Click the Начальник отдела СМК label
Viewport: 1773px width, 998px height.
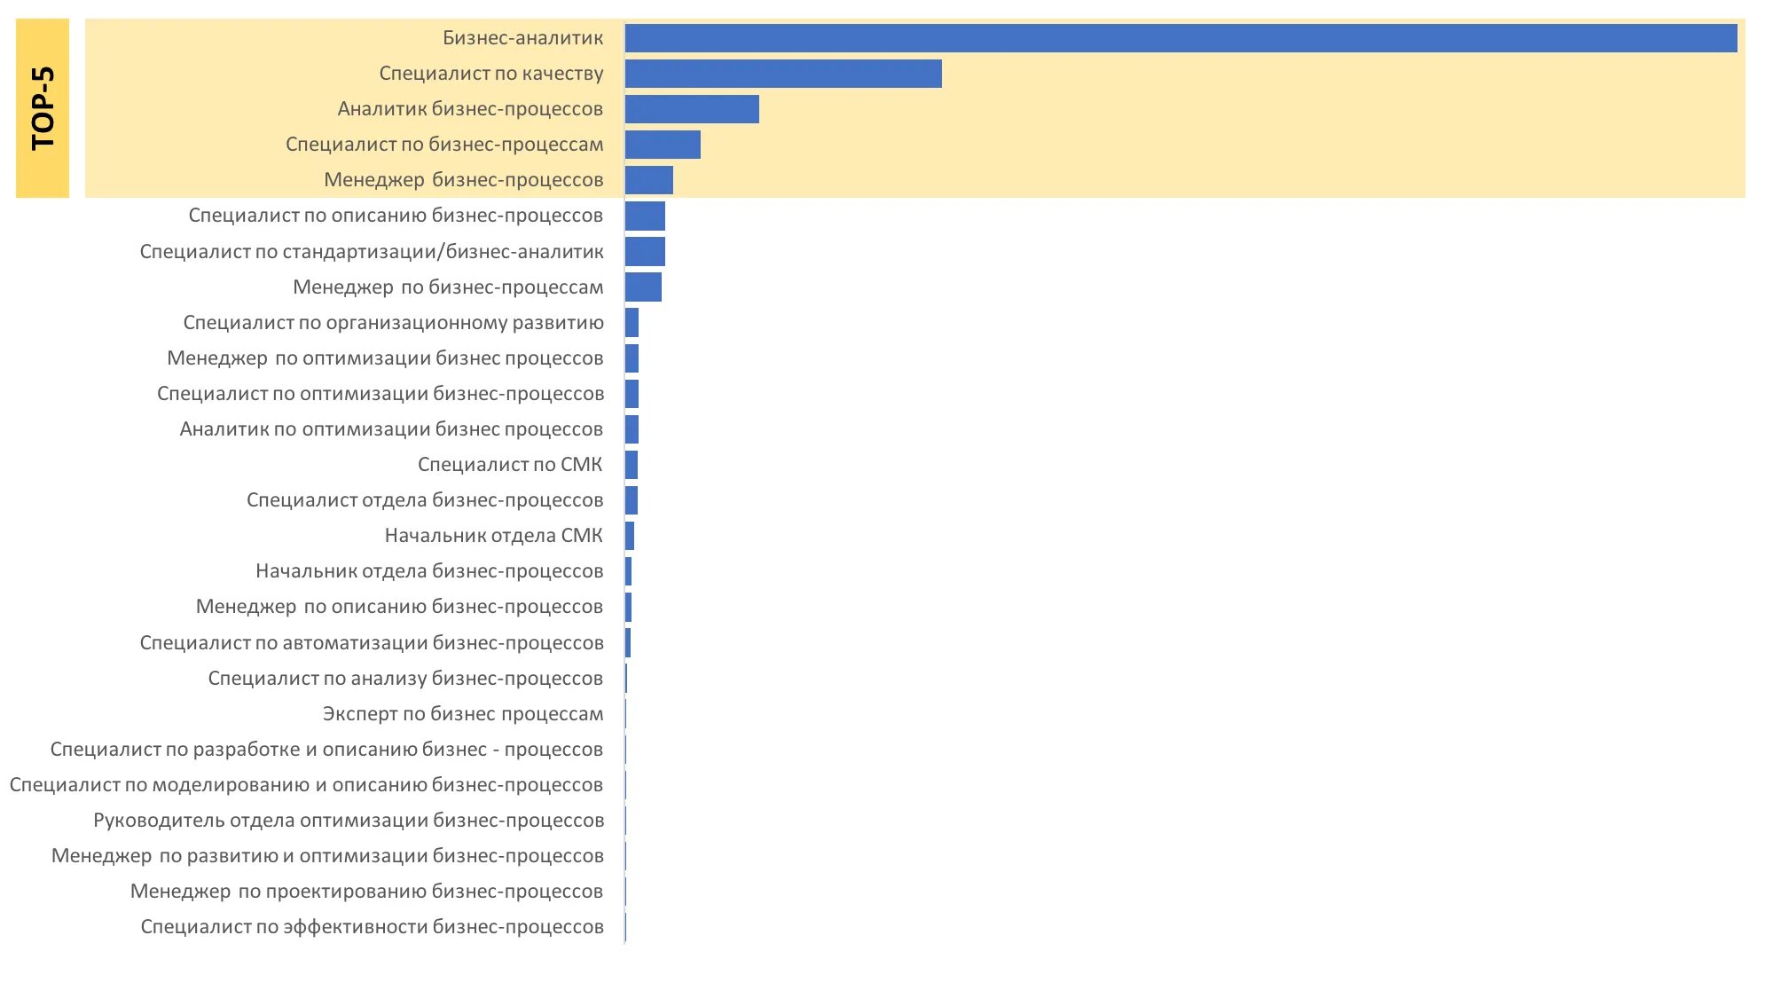pos(493,536)
